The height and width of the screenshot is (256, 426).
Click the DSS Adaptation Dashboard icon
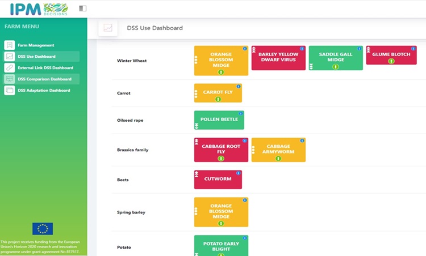click(x=10, y=91)
